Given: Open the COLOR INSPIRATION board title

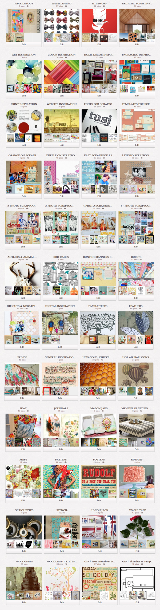Looking at the screenshot, I should coord(62,55).
